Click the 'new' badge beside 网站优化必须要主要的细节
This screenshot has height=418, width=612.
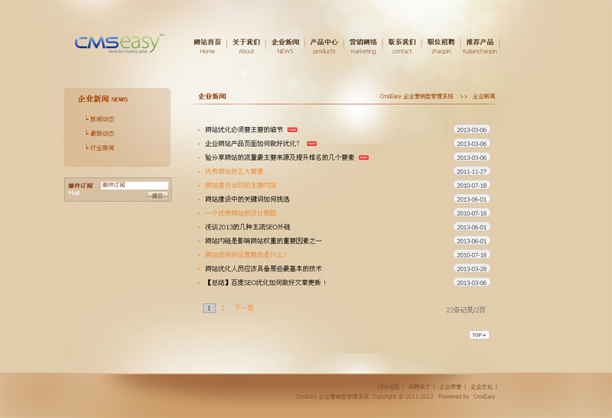(292, 130)
